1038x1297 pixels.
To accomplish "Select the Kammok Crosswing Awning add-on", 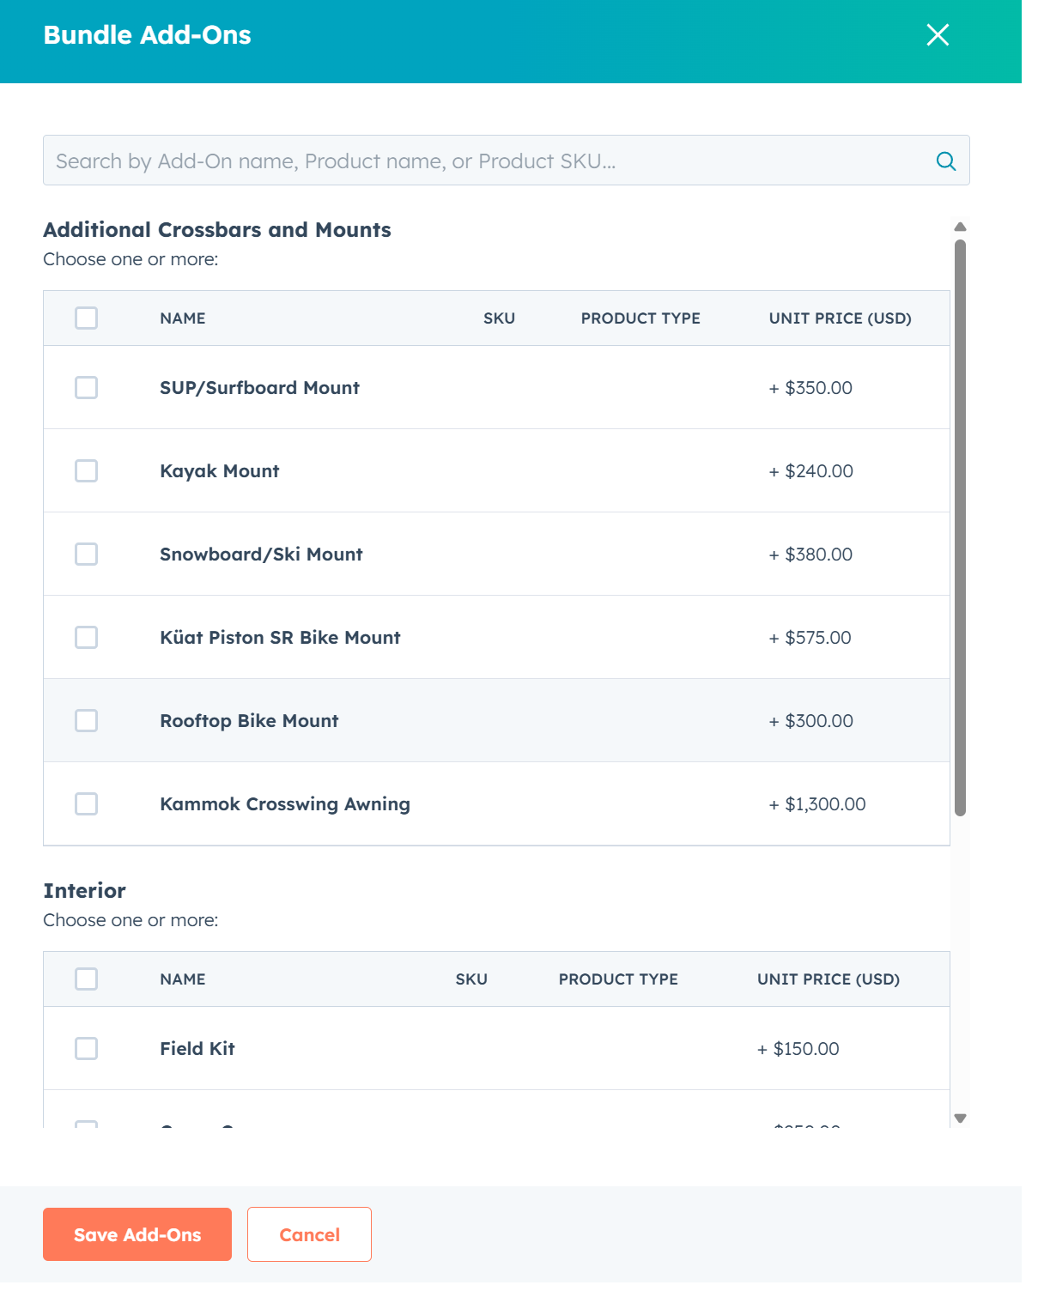I will tap(86, 803).
